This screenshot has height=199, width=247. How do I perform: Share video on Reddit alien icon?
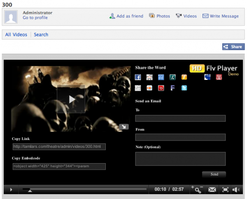coord(149,77)
